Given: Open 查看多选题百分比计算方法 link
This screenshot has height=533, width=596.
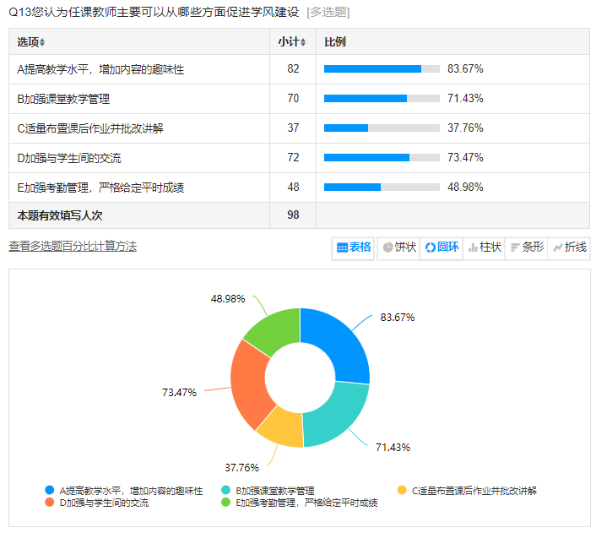Looking at the screenshot, I should (73, 246).
